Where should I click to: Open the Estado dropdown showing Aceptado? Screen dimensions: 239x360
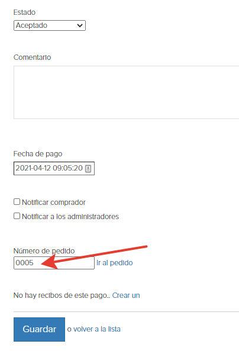coord(50,25)
